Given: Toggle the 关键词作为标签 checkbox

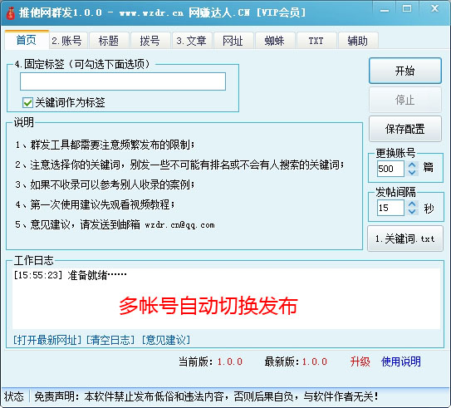Looking at the screenshot, I should coord(28,102).
